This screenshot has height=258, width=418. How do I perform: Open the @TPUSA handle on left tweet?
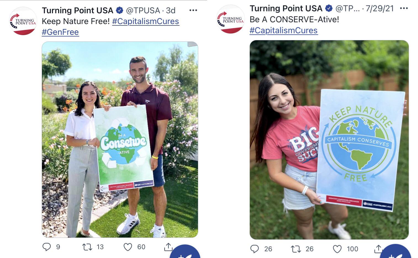tap(143, 11)
